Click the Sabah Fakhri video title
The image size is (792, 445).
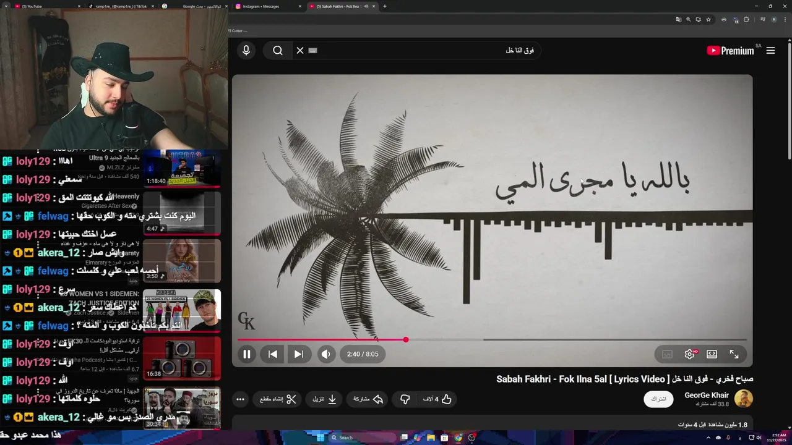pos(624,379)
